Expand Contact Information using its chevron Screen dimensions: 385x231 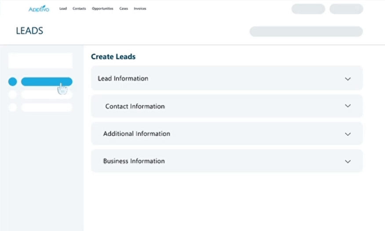pyautogui.click(x=348, y=106)
